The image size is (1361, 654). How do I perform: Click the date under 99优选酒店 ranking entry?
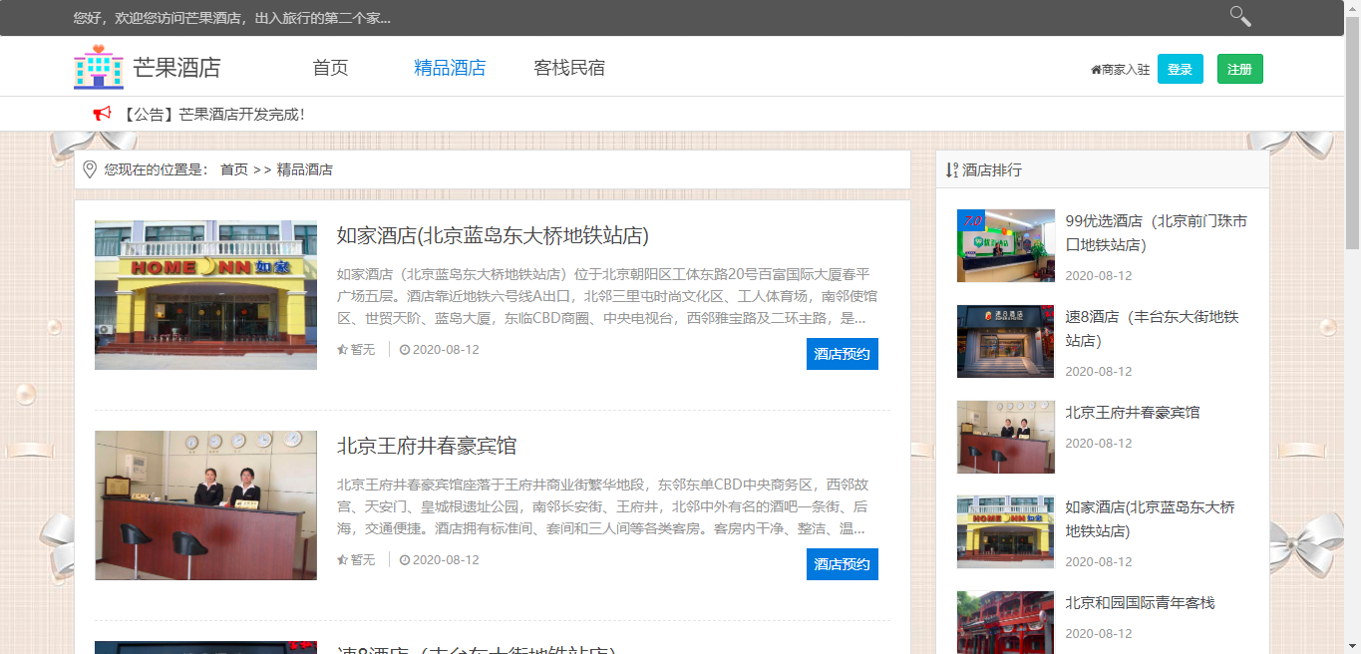[x=1099, y=276]
